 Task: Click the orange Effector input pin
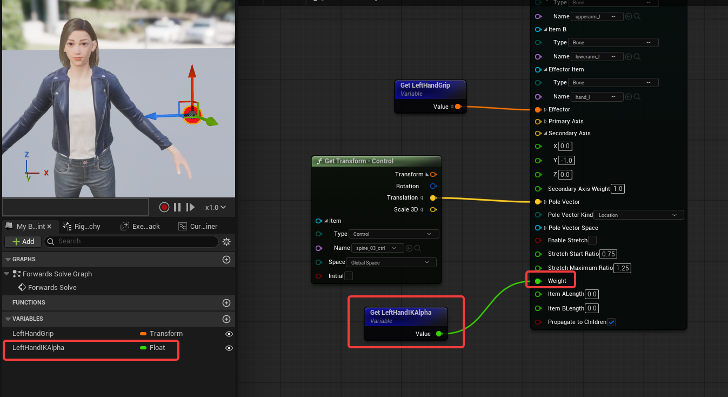click(x=538, y=109)
